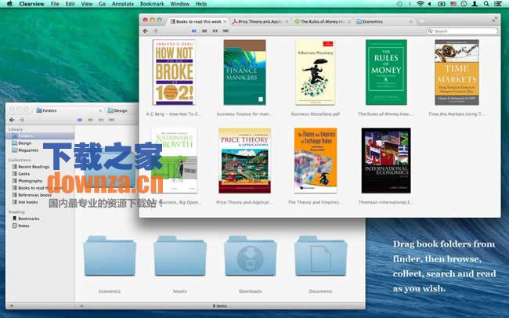Select the Folders tab in rear window
This screenshot has width=509, height=318.
pyautogui.click(x=69, y=110)
